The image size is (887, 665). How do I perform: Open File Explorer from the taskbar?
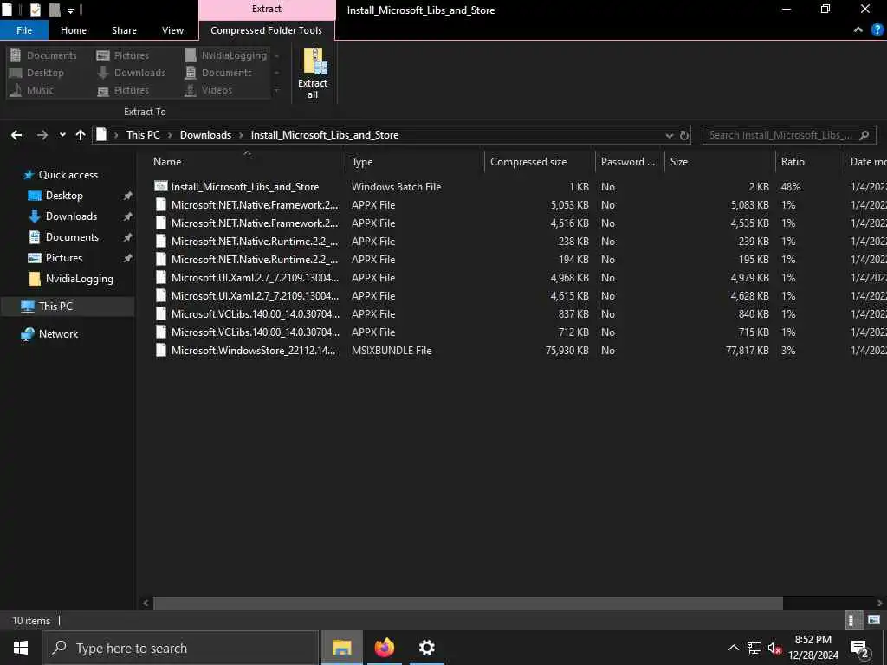point(341,648)
